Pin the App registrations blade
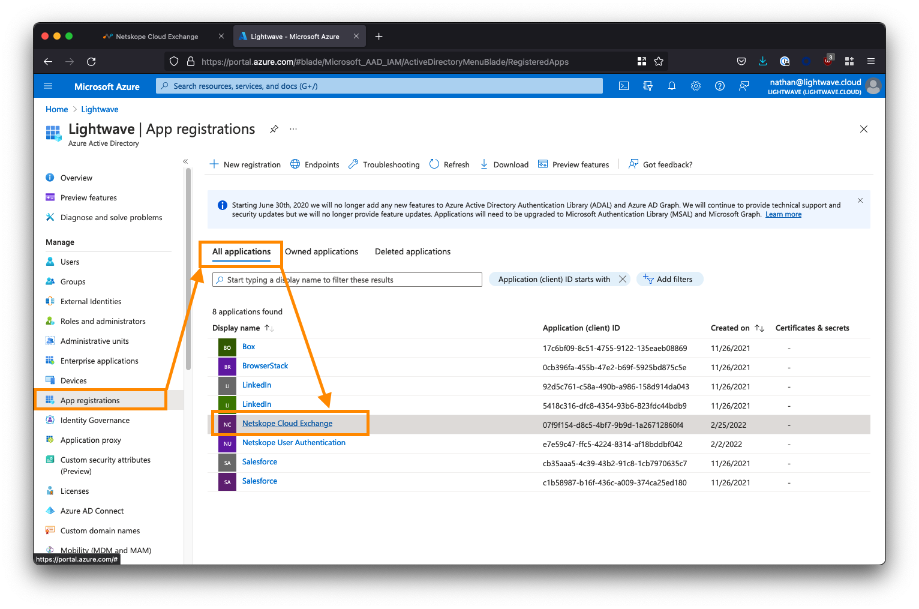This screenshot has height=609, width=919. (x=274, y=129)
